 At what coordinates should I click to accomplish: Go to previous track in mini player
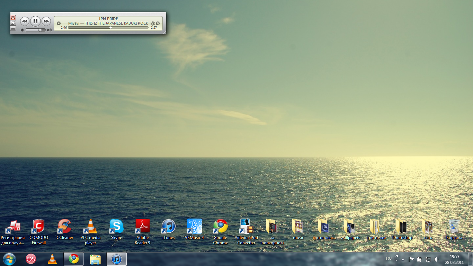click(x=24, y=21)
